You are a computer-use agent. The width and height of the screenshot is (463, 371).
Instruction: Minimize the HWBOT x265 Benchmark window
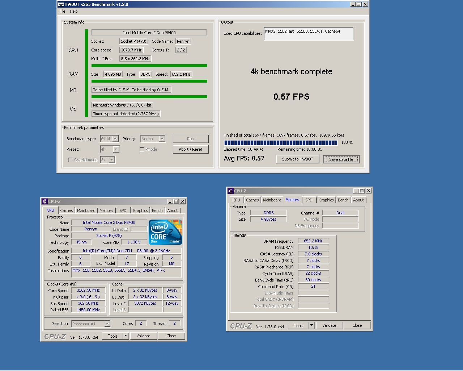[353, 4]
